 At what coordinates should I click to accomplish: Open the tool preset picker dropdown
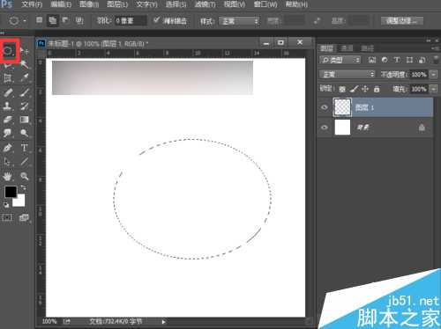[25, 20]
